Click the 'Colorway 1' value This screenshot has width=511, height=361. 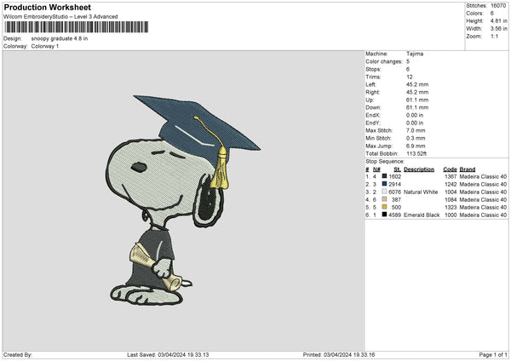coord(45,46)
